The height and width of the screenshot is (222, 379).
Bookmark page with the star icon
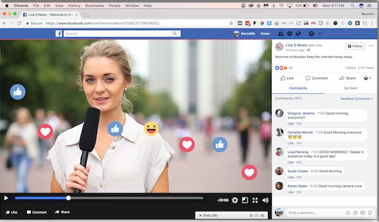tap(231, 23)
